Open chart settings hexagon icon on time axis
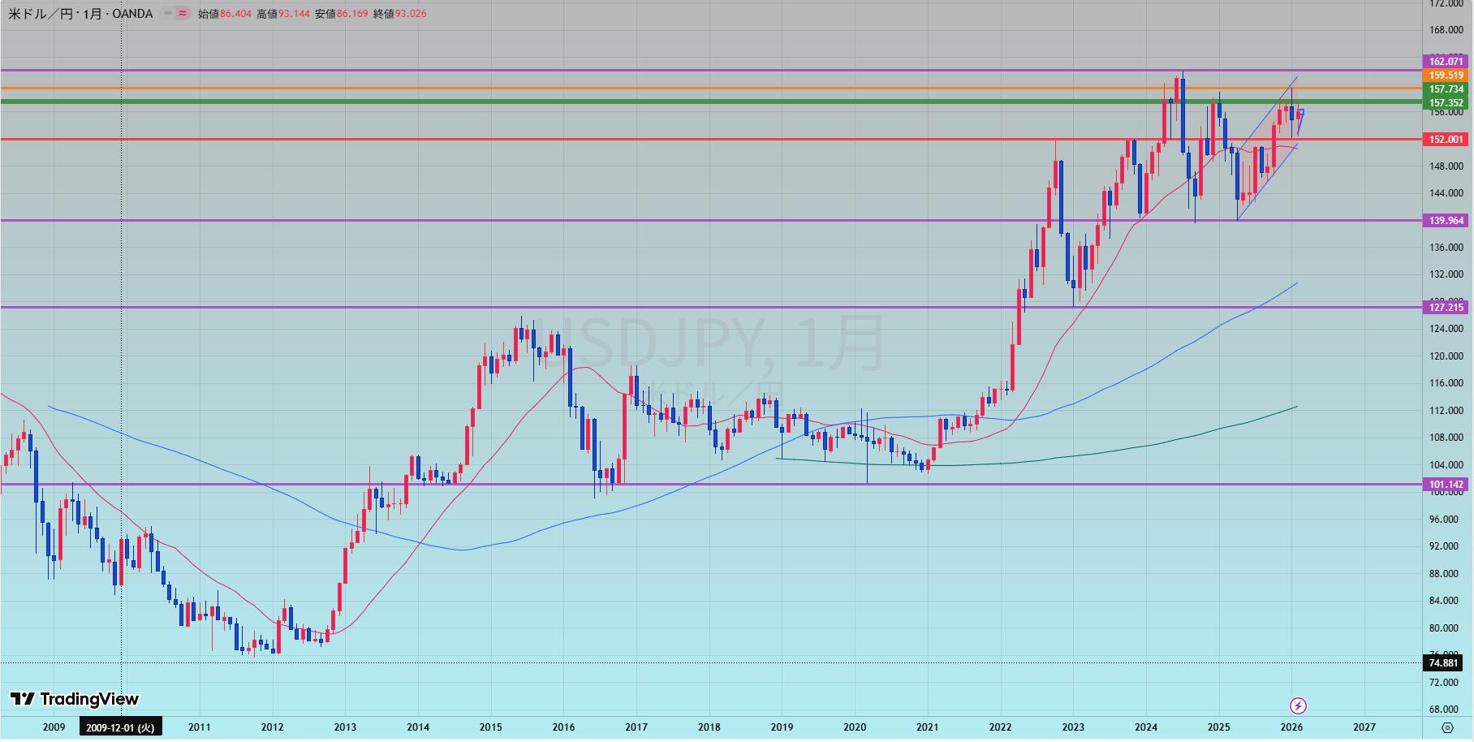Viewport: 1474px width, 742px height. pyautogui.click(x=1447, y=727)
